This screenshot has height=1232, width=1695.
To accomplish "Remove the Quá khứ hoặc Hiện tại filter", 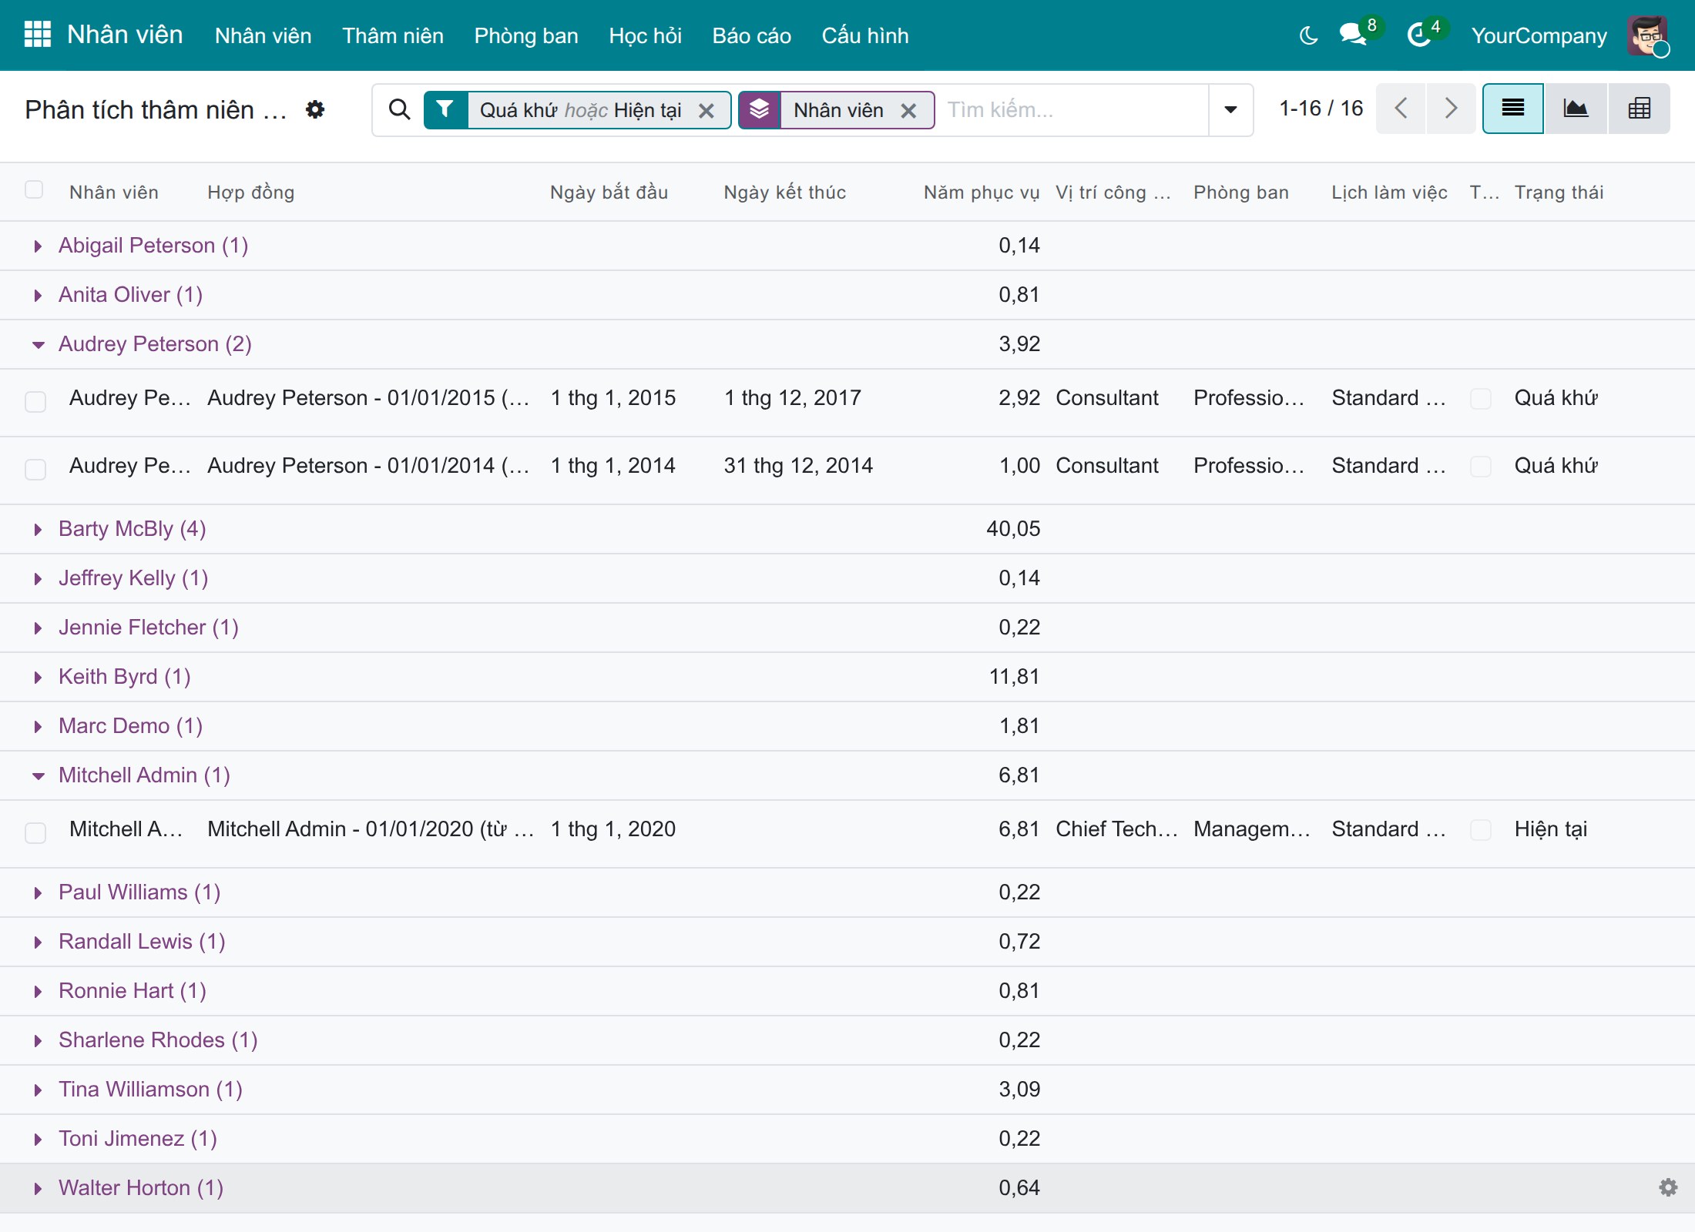I will point(706,110).
